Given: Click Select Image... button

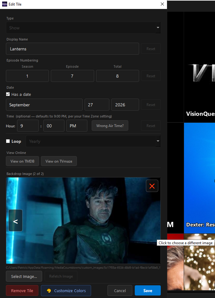Looking at the screenshot, I should click(24, 276).
